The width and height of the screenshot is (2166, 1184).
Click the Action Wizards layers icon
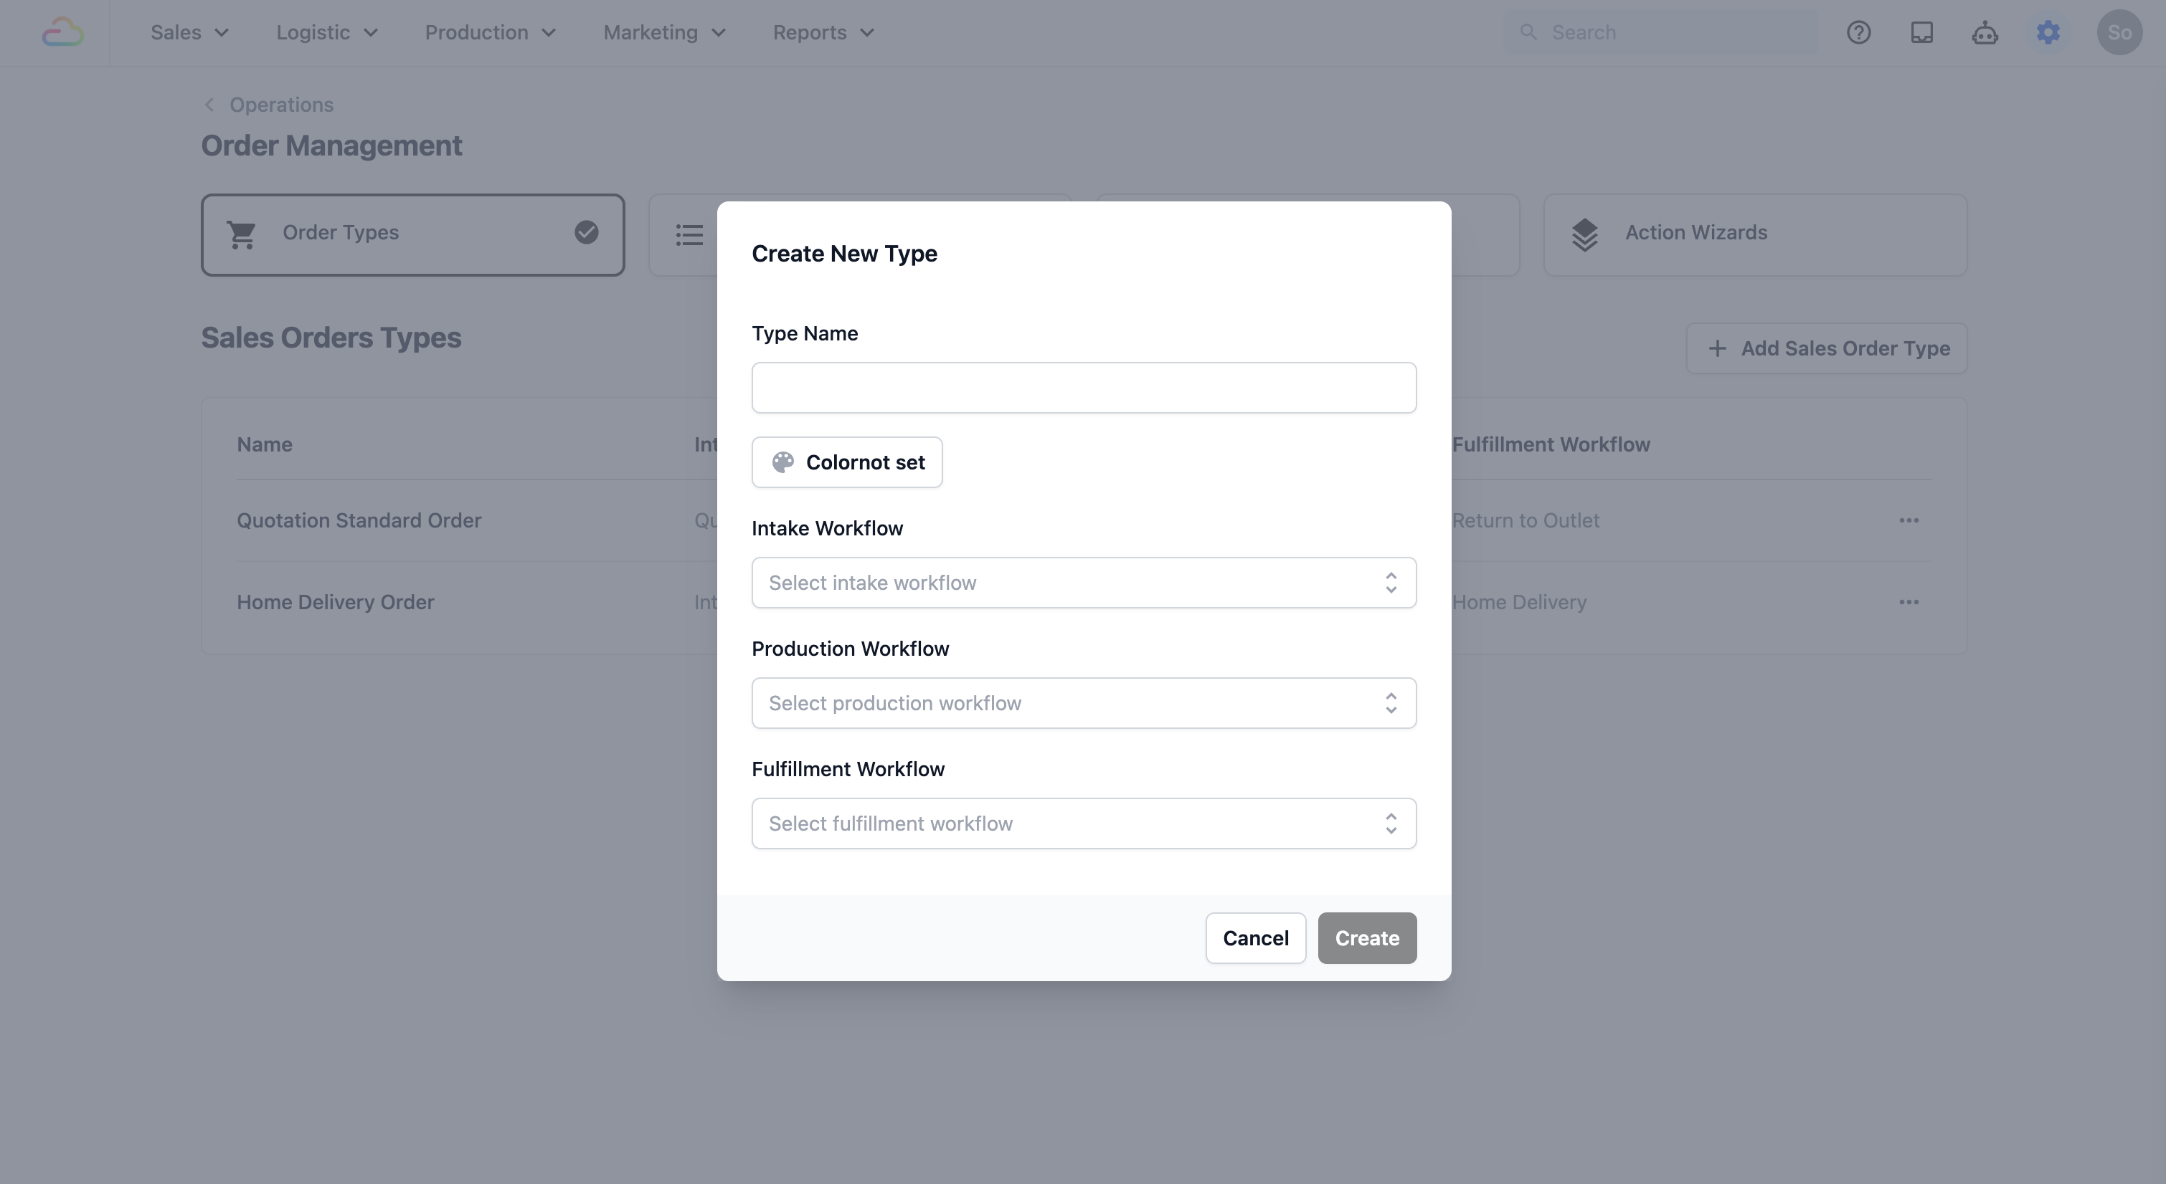click(1585, 234)
